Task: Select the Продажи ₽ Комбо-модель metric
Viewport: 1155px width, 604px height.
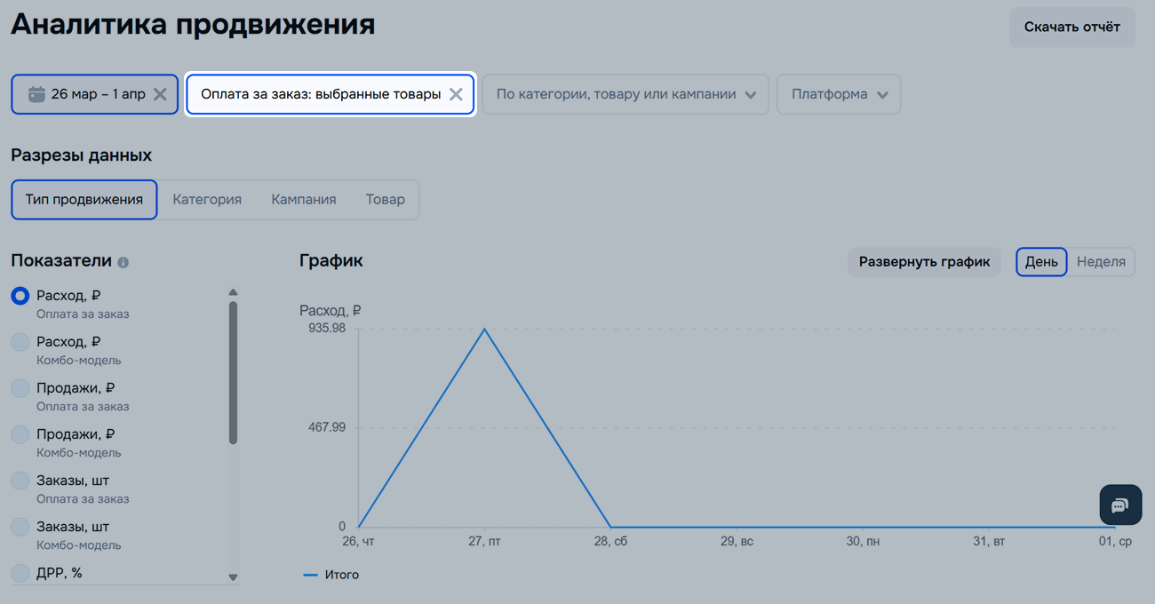Action: [20, 434]
